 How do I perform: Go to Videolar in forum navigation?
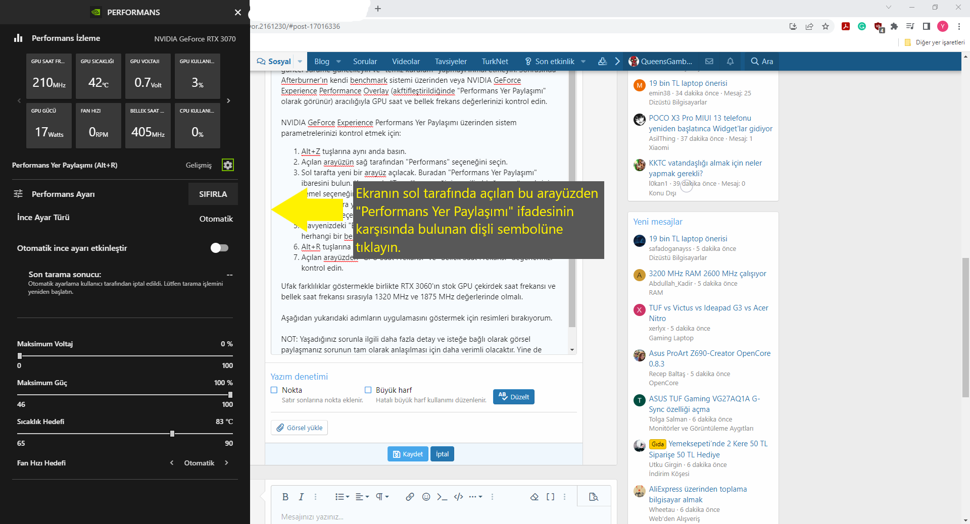pyautogui.click(x=406, y=61)
